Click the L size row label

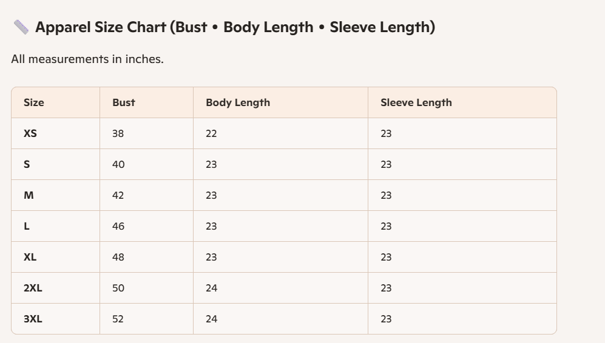(x=26, y=226)
